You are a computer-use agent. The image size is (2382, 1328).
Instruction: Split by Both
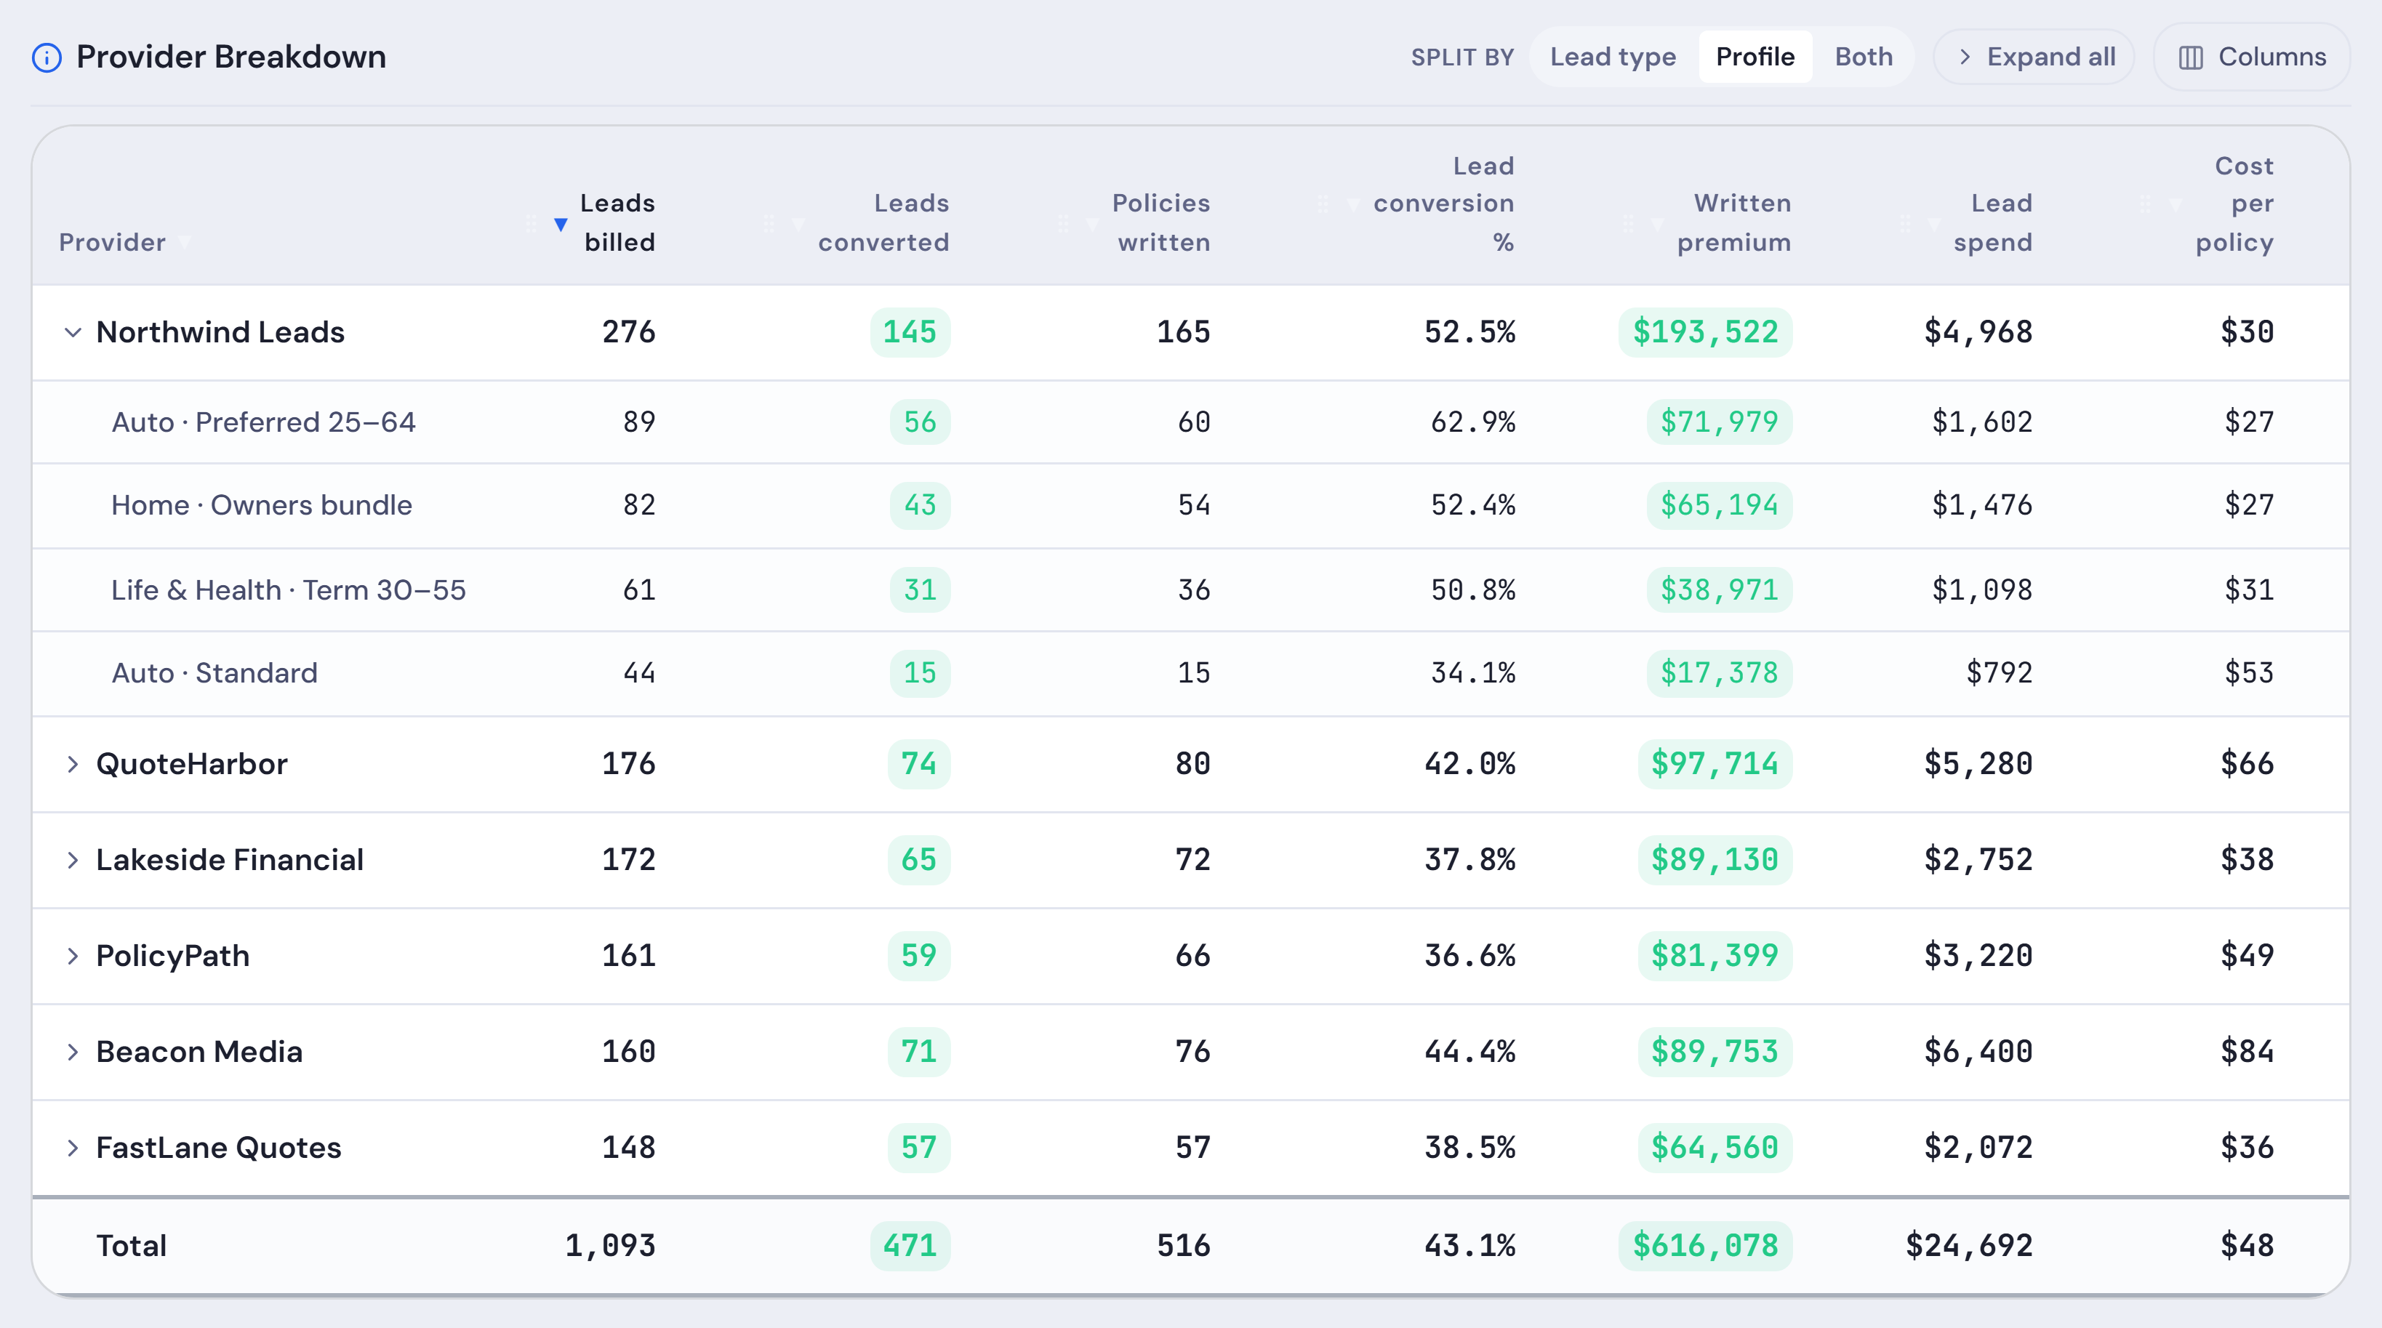(x=1864, y=57)
